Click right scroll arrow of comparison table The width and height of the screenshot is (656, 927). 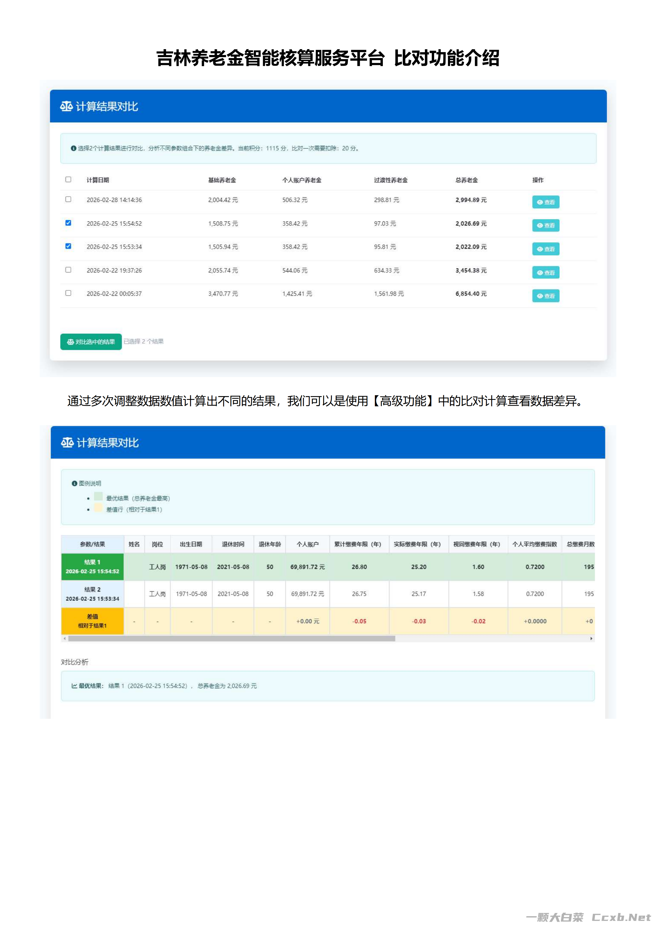(591, 638)
